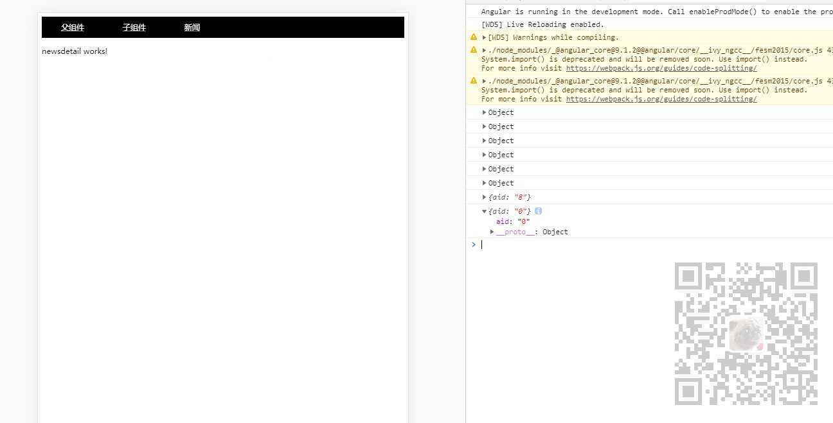
Task: Open the 新闻 navigation link
Action: click(192, 28)
